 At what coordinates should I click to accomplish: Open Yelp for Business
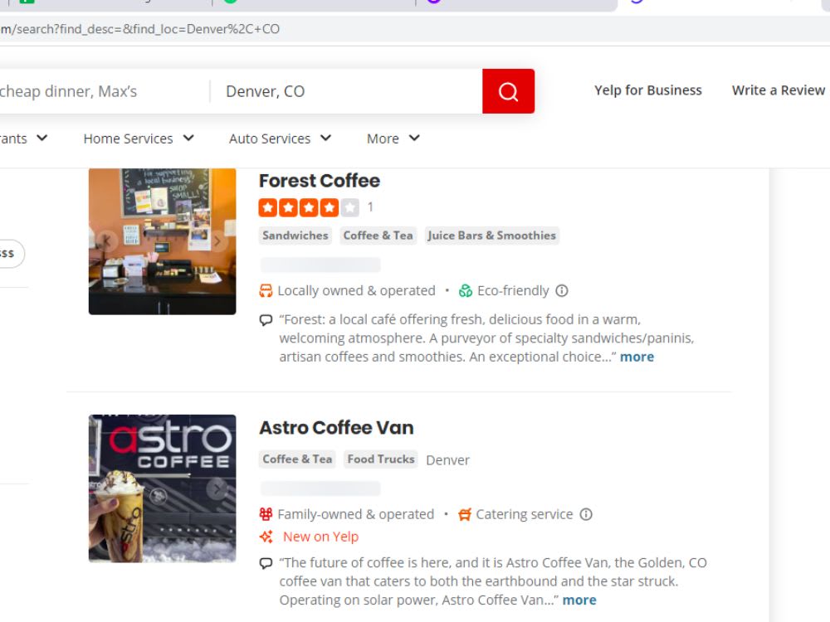point(648,90)
